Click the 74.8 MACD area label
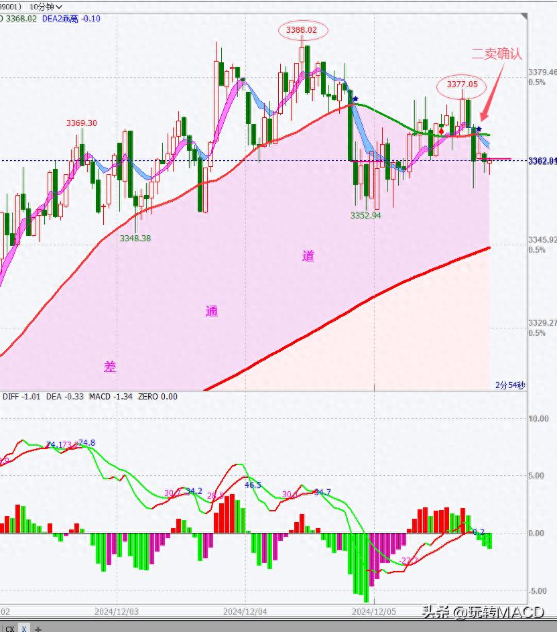Screen dimensions: 557x632 point(86,443)
